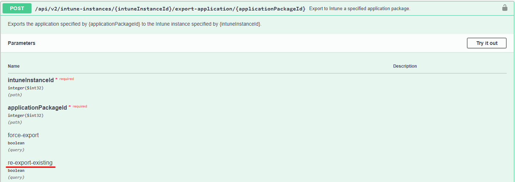Image resolution: width=515 pixels, height=182 pixels.
Task: Select the applicationPackageId parameter name
Action: 37,107
